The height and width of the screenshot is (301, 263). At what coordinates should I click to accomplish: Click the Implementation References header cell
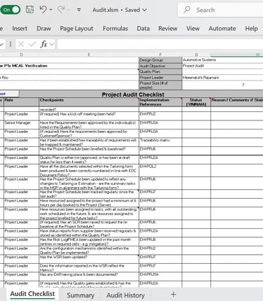click(161, 102)
